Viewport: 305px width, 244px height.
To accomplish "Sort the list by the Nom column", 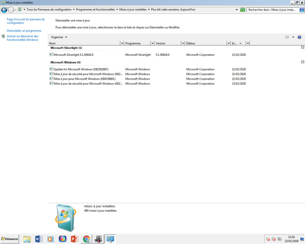I will point(84,43).
